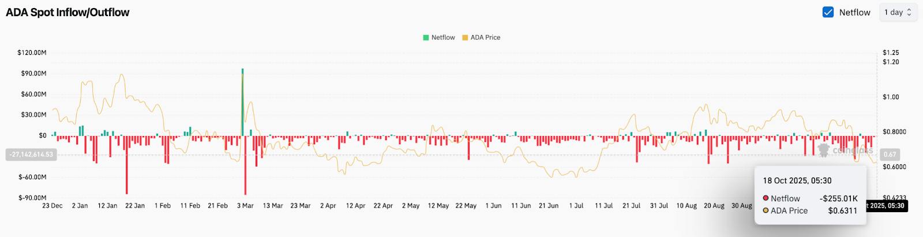Image resolution: width=923 pixels, height=237 pixels.
Task: Click the green Netflow legend square
Action: (426, 37)
